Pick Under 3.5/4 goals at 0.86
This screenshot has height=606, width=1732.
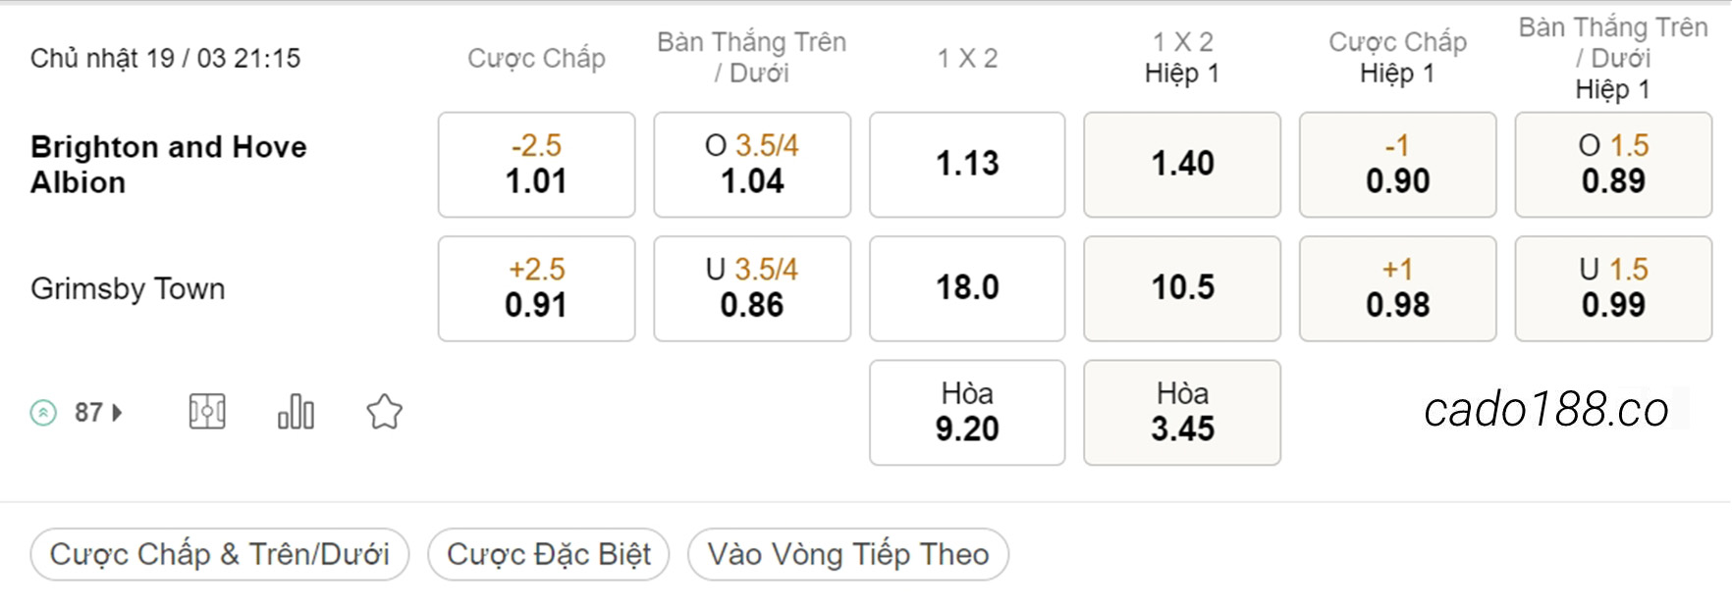(752, 288)
